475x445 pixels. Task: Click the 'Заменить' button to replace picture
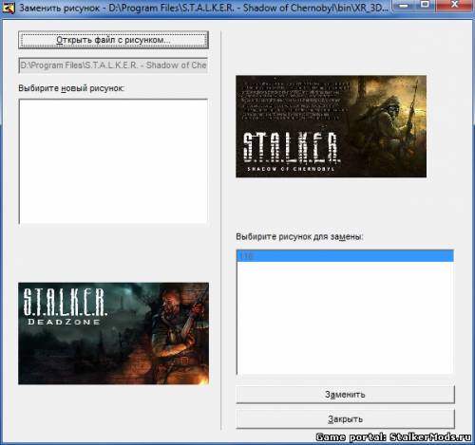[345, 395]
